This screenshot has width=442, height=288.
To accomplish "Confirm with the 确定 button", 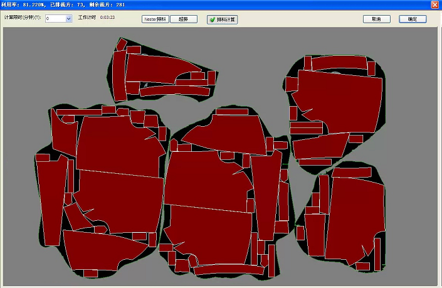I will tap(412, 19).
